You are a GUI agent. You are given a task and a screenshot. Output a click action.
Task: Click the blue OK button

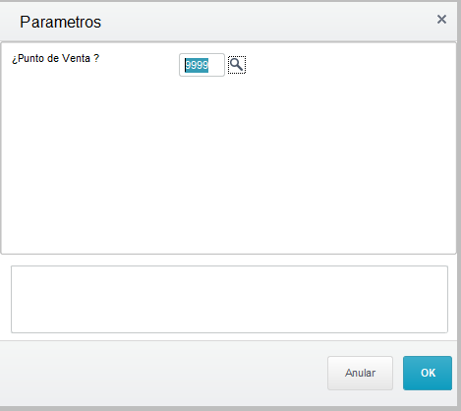[428, 373]
